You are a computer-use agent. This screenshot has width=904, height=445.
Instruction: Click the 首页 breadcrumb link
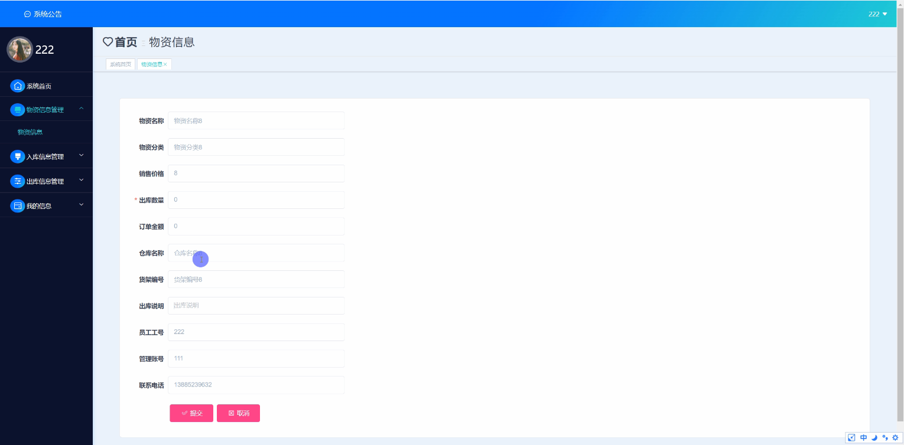(x=126, y=42)
